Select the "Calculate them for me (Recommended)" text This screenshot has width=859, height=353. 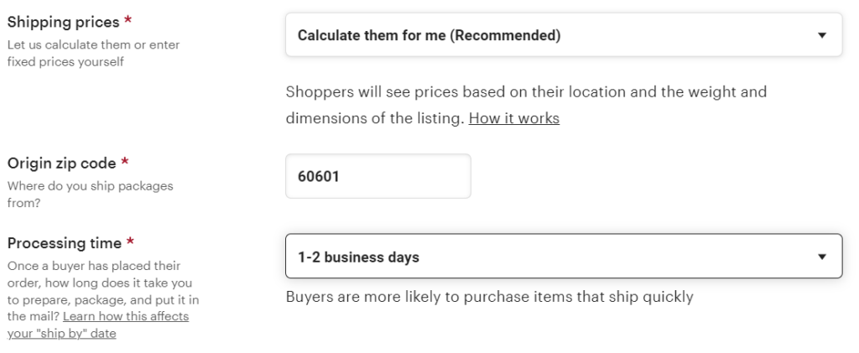[x=429, y=35]
